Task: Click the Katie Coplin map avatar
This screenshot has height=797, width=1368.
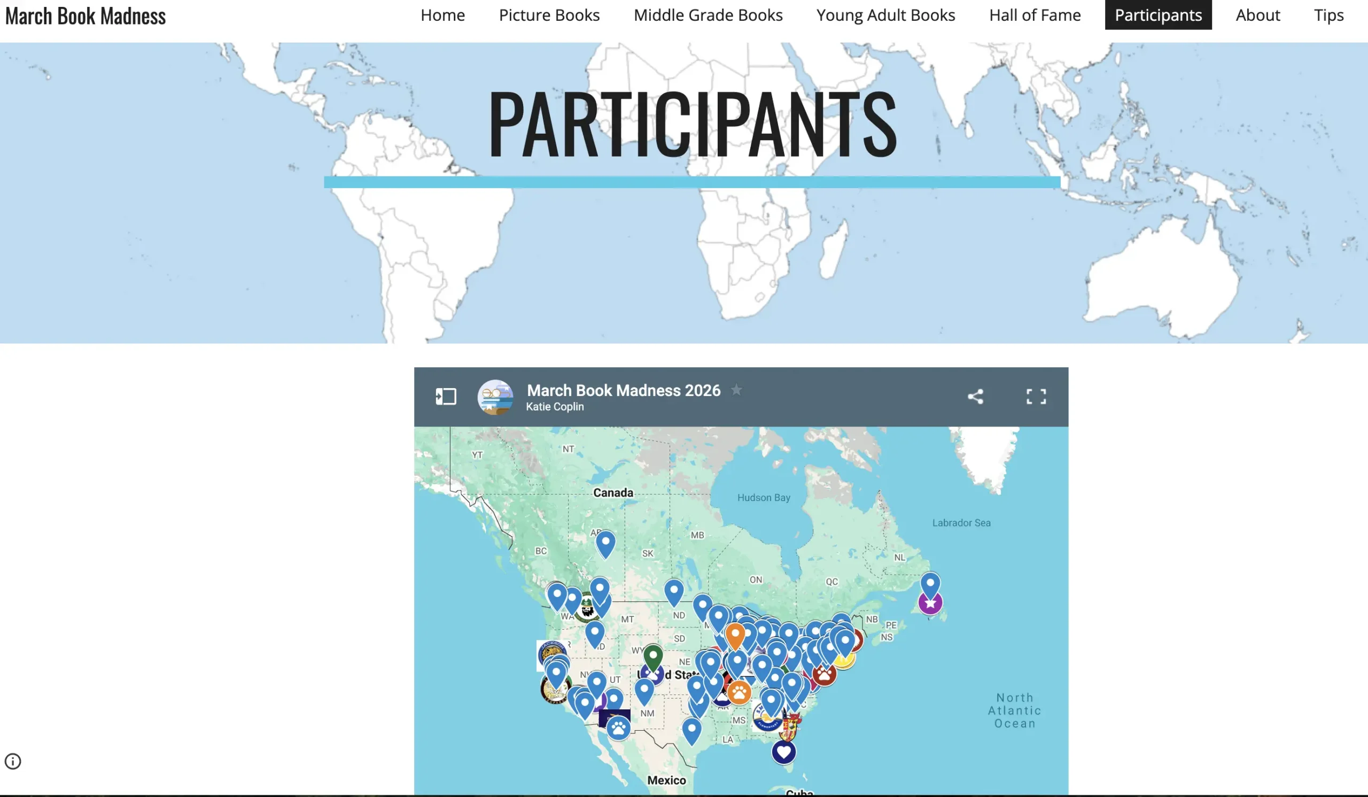Action: click(x=495, y=397)
